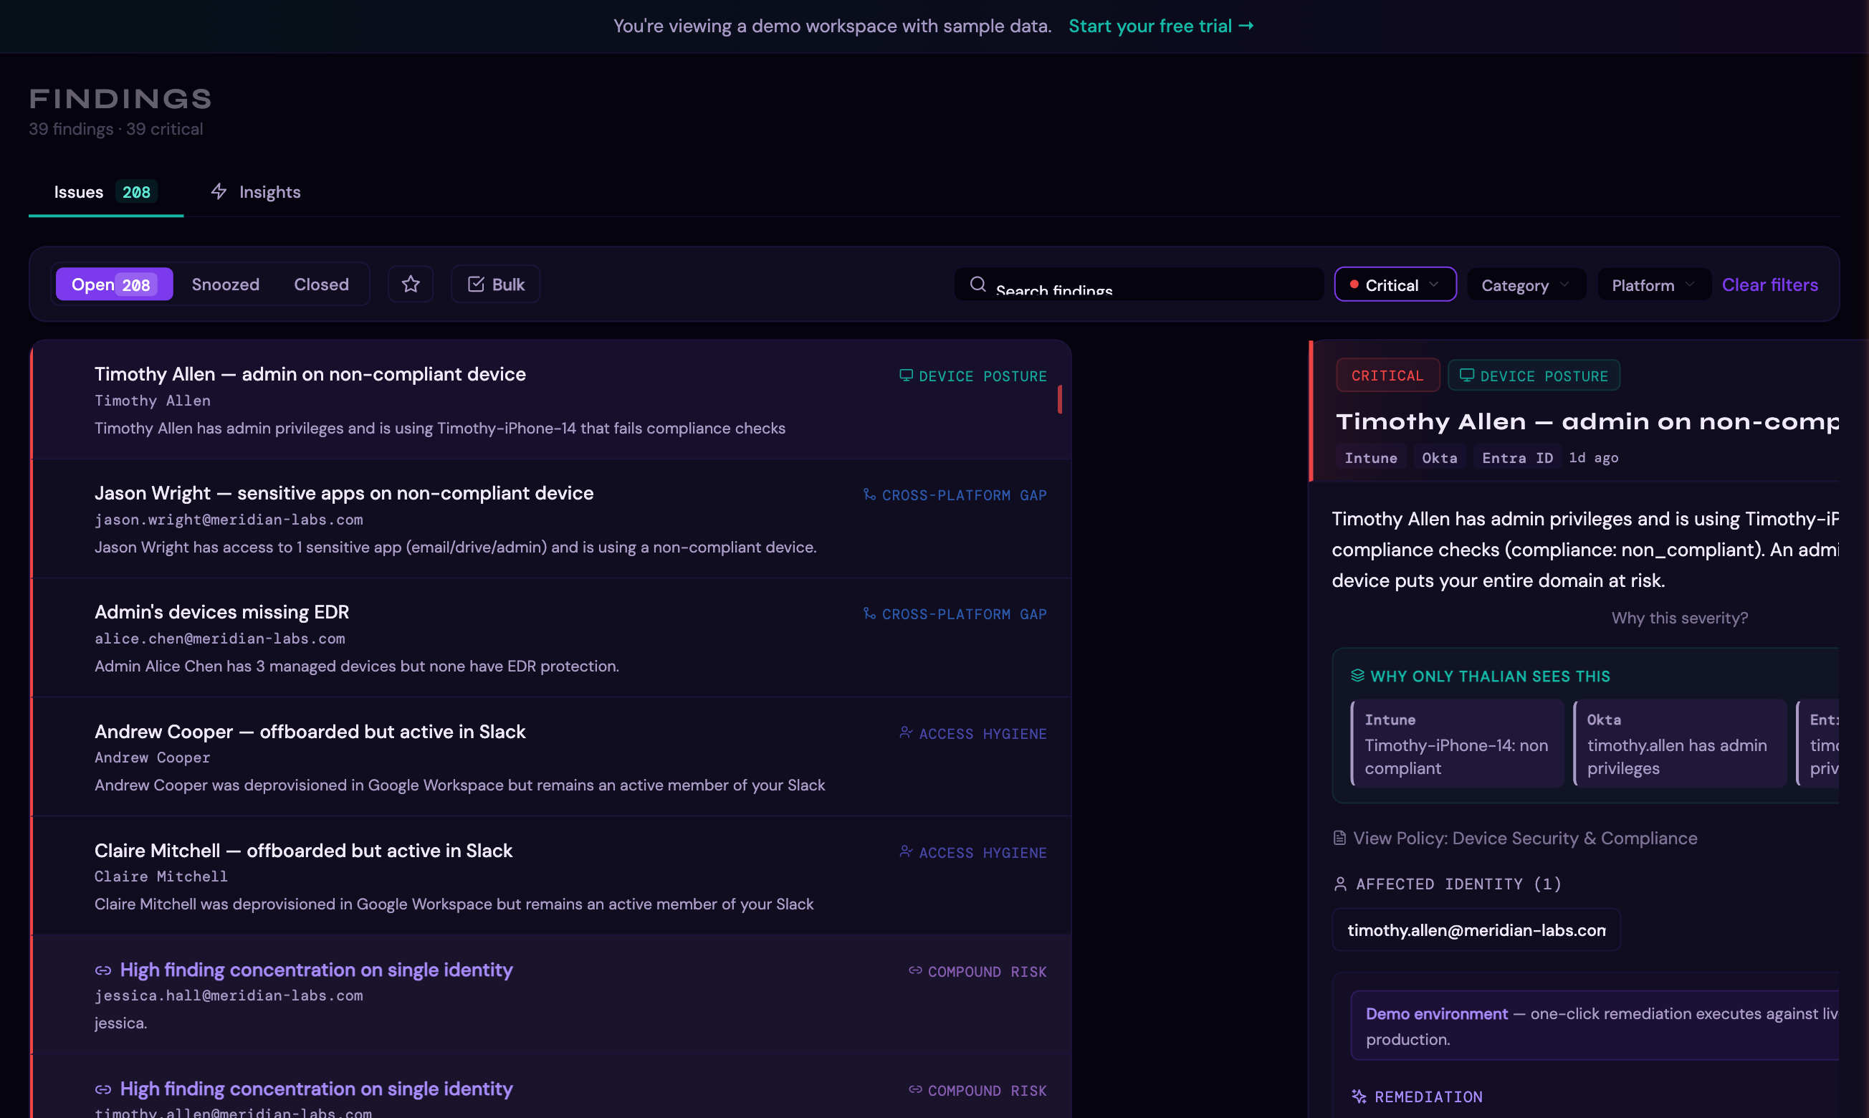Click Clear filters

pos(1769,285)
